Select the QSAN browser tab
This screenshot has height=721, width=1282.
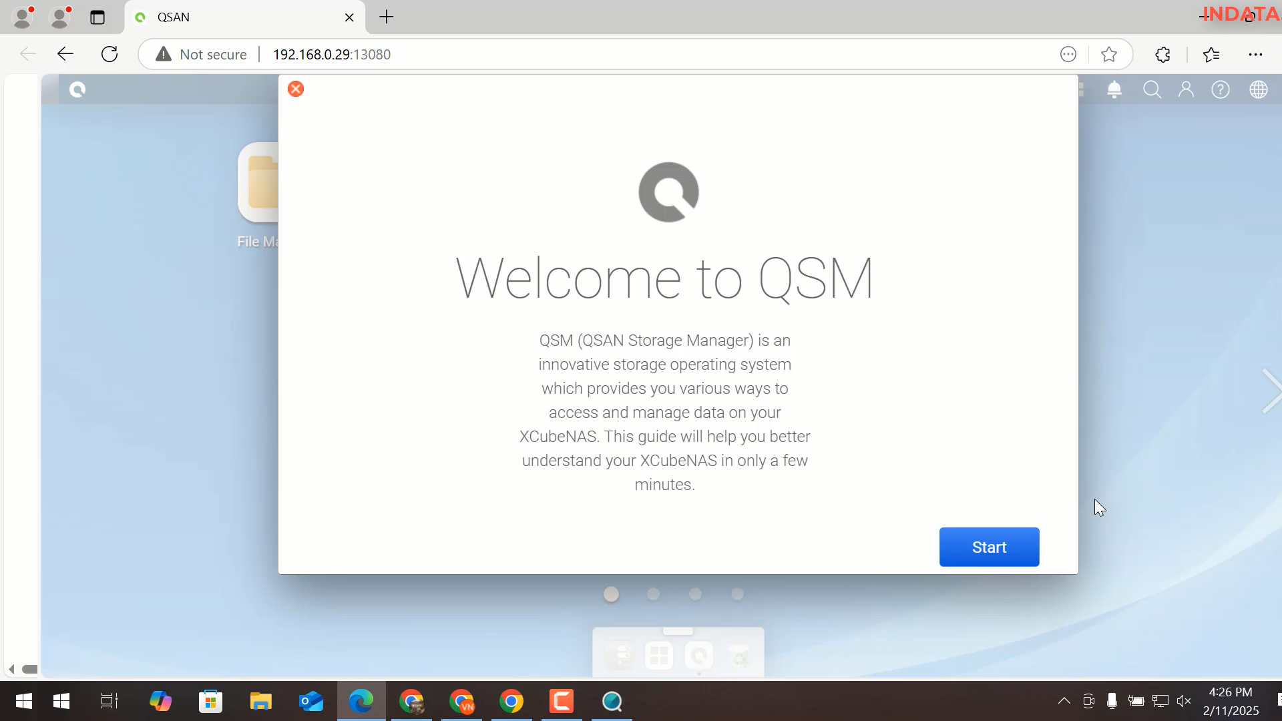(x=245, y=17)
